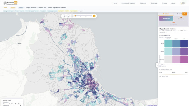The width and height of the screenshot is (189, 106).
Task: Click the Palermo breadcrumb chip
Action: tap(21, 8)
